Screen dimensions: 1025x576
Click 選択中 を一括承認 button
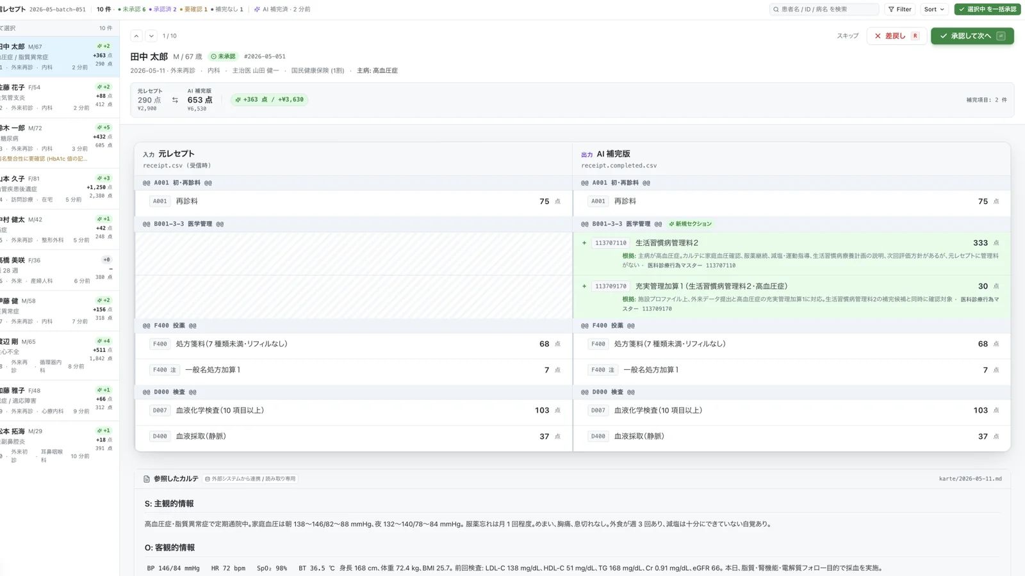tap(987, 10)
